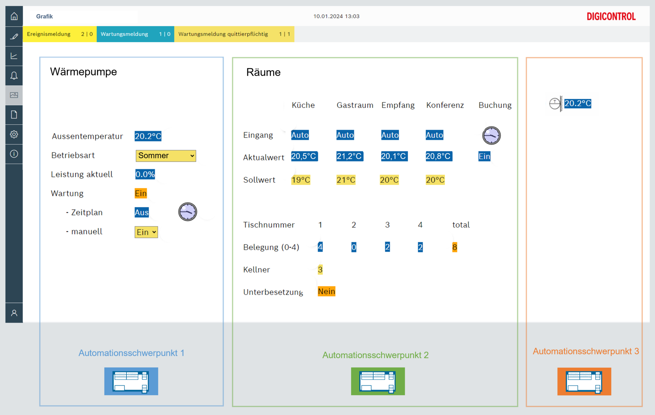655x415 pixels.
Task: Open the Betriebsart Sommer dropdown
Action: [x=166, y=156]
